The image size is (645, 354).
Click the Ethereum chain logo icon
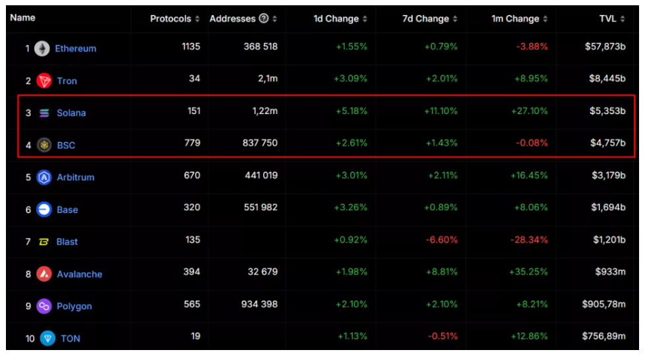click(42, 49)
